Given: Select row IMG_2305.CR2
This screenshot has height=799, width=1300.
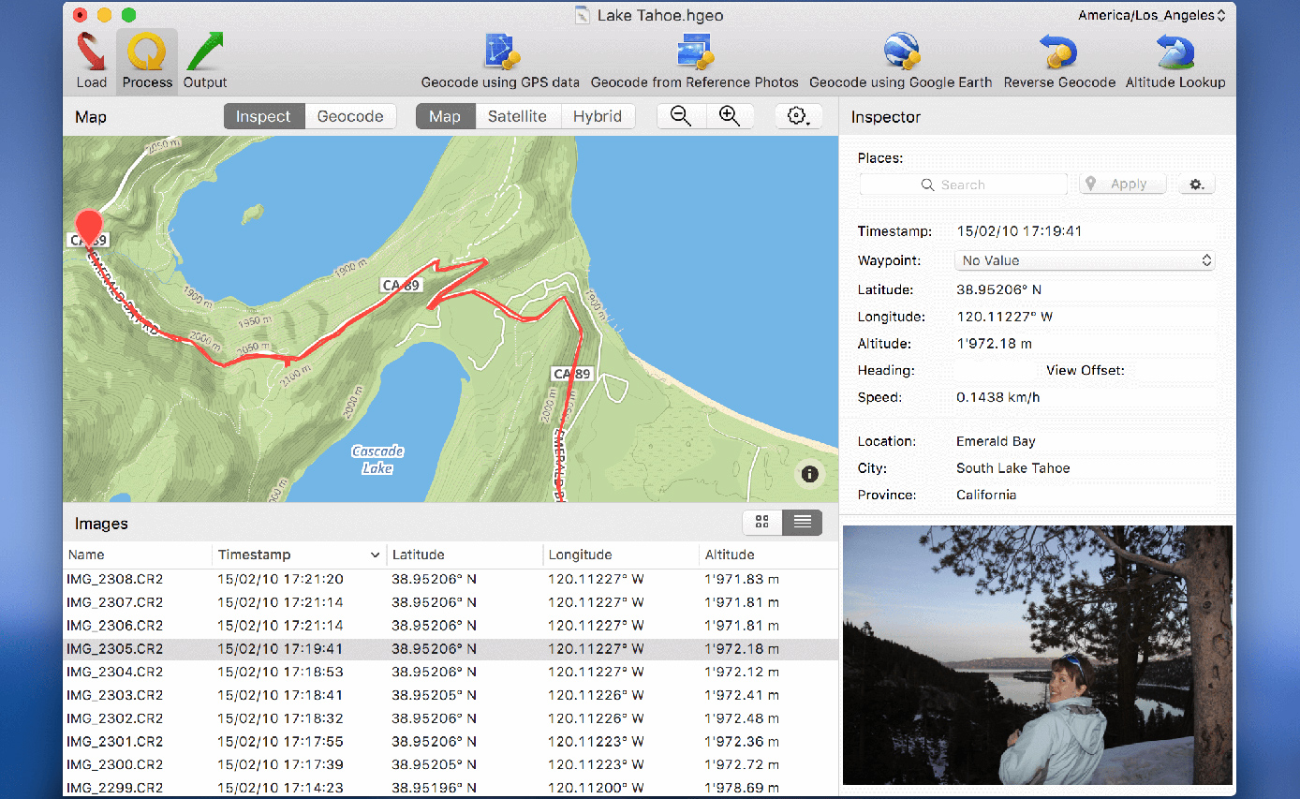Looking at the screenshot, I should tap(451, 648).
